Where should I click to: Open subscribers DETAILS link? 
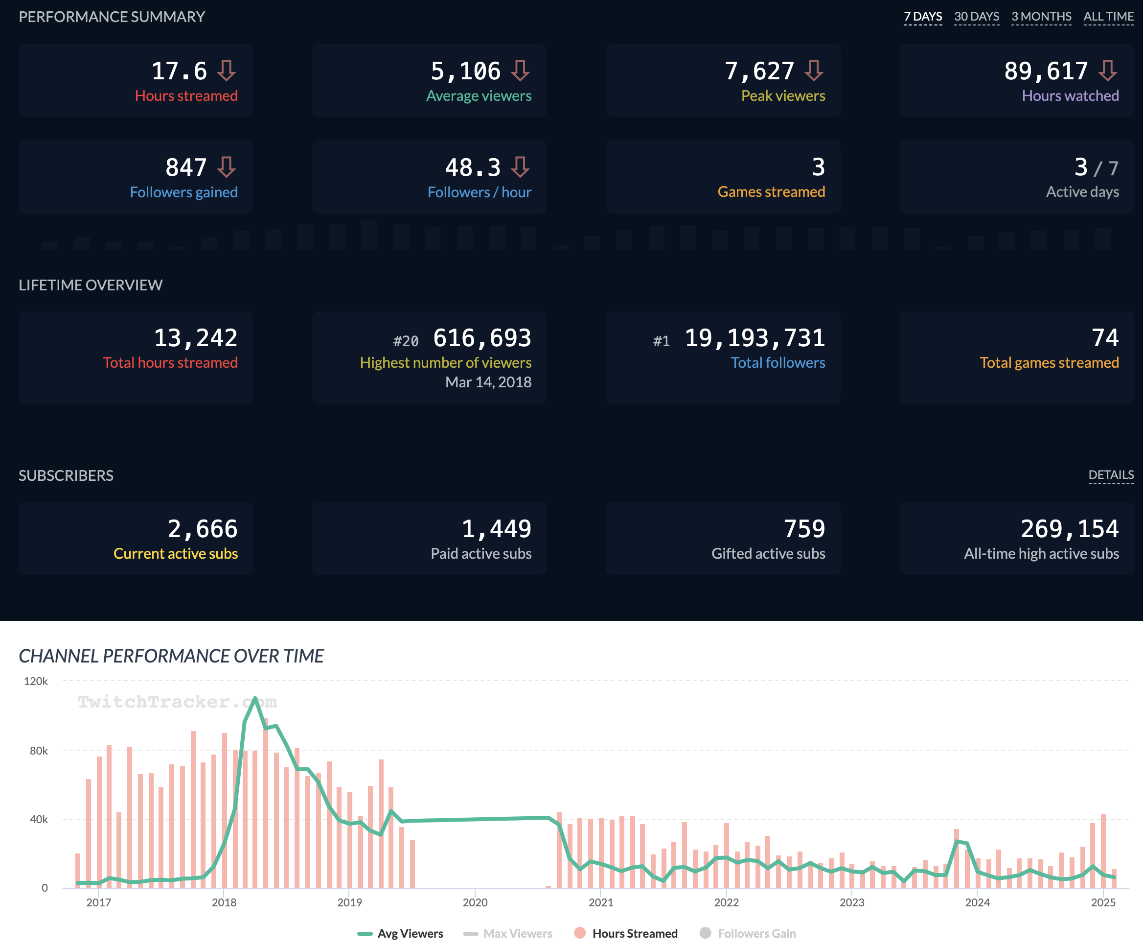[1110, 475]
